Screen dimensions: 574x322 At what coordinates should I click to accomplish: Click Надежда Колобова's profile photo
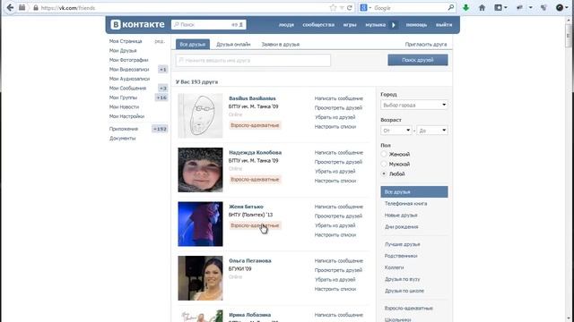click(x=200, y=170)
